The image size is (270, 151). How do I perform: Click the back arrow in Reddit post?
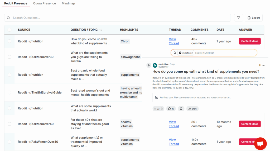(x=149, y=65)
